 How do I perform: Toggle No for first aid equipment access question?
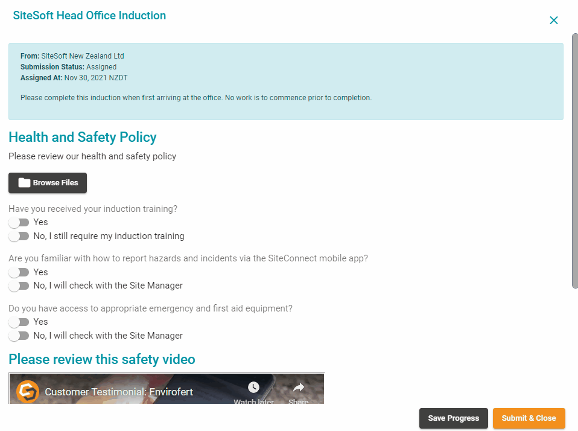tap(19, 336)
